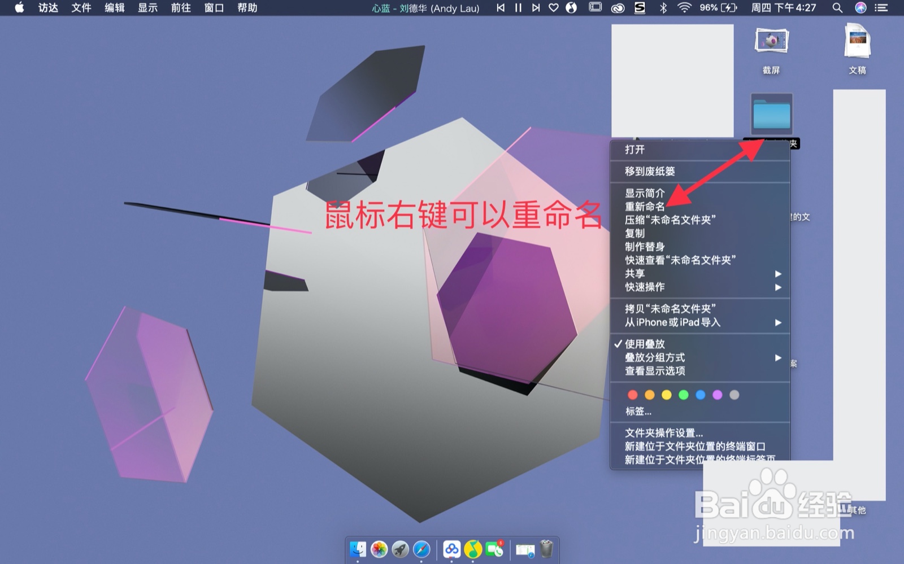Open the 从iPhone或iPad导入 submenu

point(675,322)
